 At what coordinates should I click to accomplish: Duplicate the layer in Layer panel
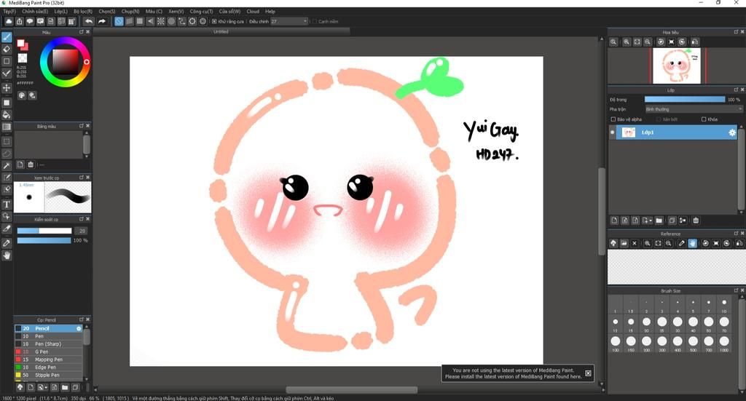pyautogui.click(x=672, y=221)
